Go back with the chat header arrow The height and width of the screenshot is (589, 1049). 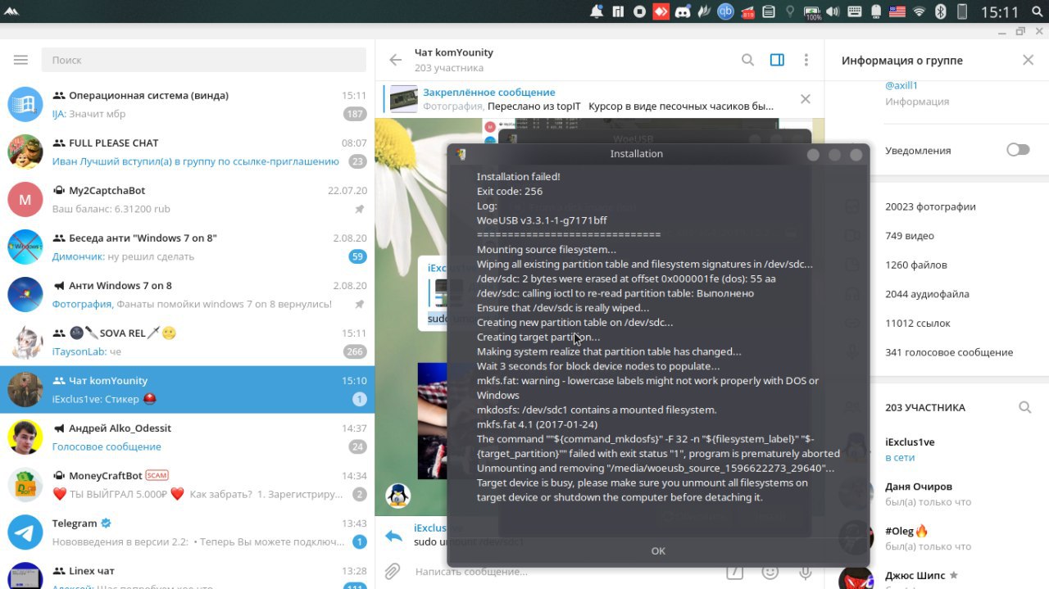tap(395, 60)
